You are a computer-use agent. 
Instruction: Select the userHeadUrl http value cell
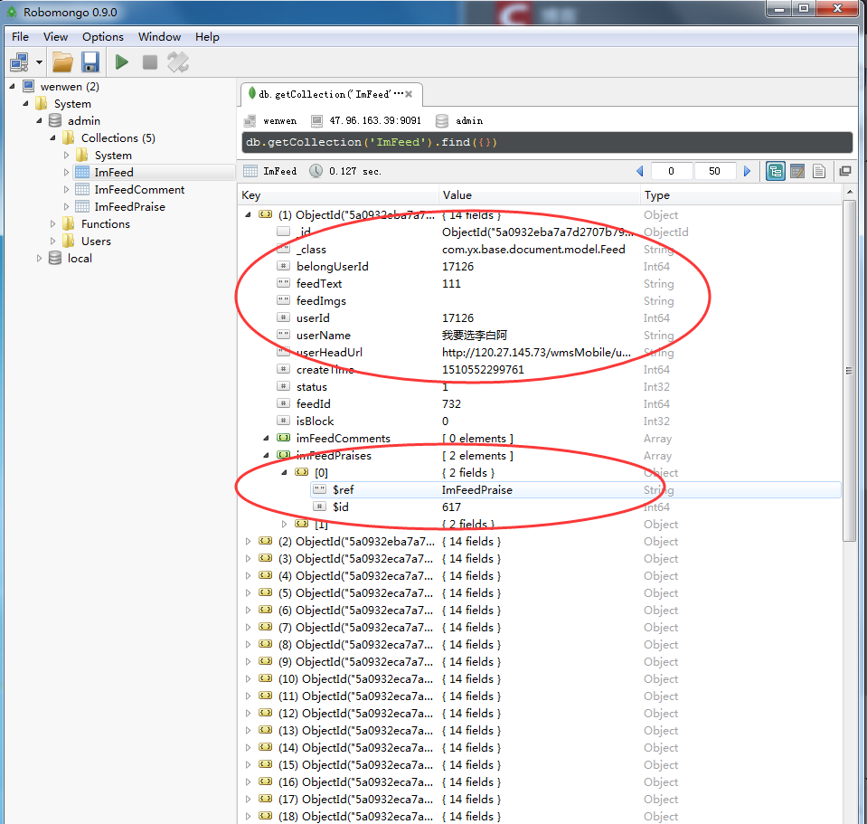pos(536,352)
